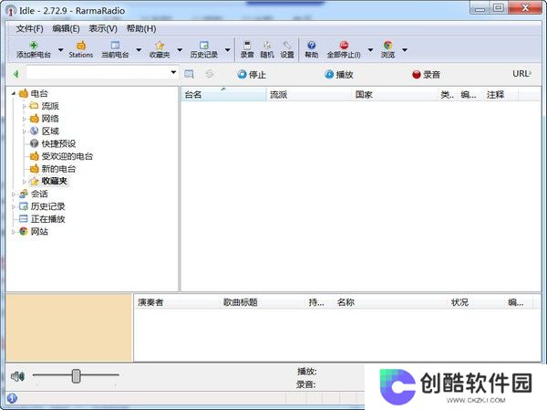Screen dimensions: 547x410
Task: Click the speaker mute icon
Action: point(17,376)
